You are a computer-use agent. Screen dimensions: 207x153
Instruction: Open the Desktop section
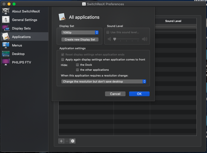tap(25, 54)
